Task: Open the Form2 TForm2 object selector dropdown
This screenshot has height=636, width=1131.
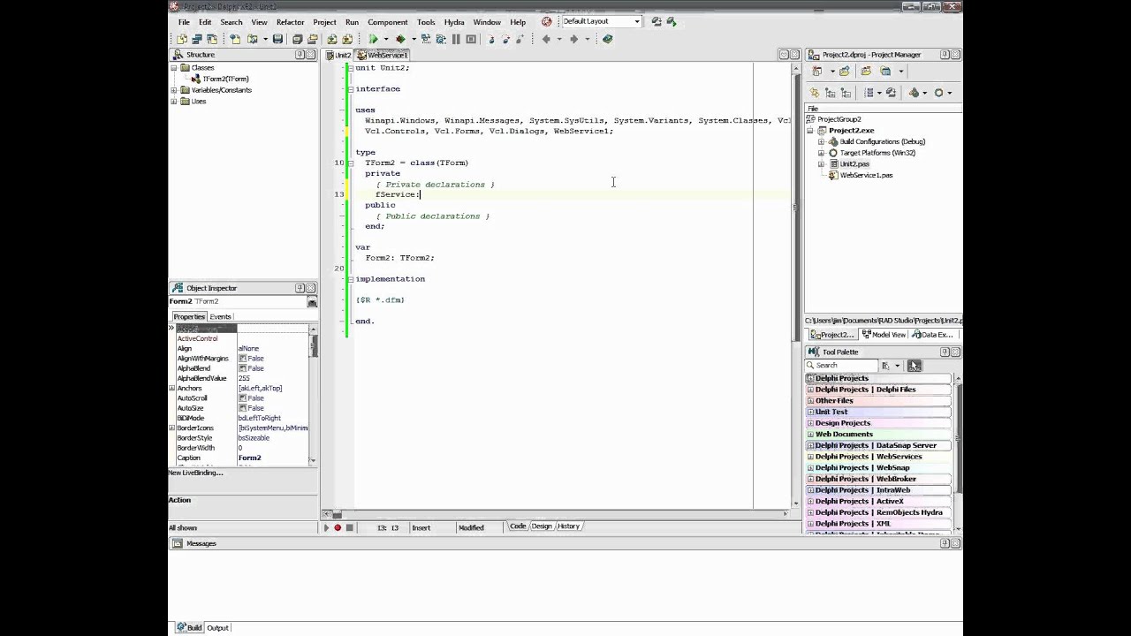Action: click(x=312, y=302)
